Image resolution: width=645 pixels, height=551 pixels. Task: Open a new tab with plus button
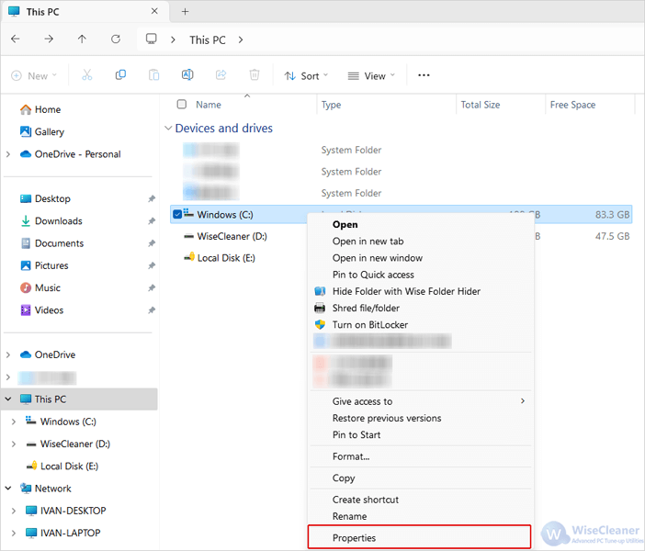click(185, 12)
